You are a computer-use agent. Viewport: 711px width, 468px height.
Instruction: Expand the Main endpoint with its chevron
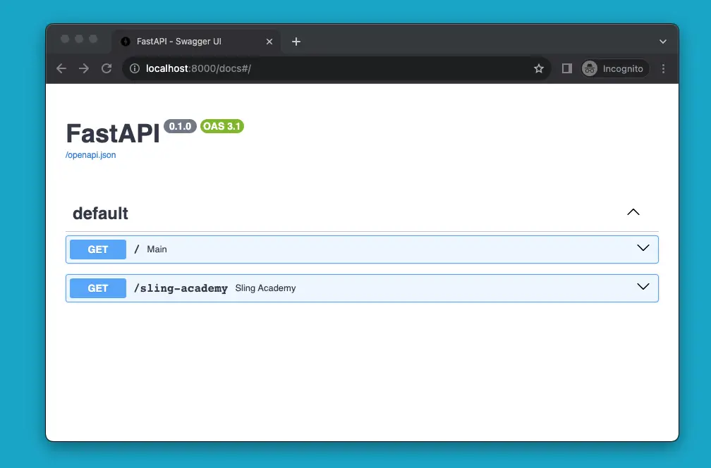pyautogui.click(x=643, y=248)
